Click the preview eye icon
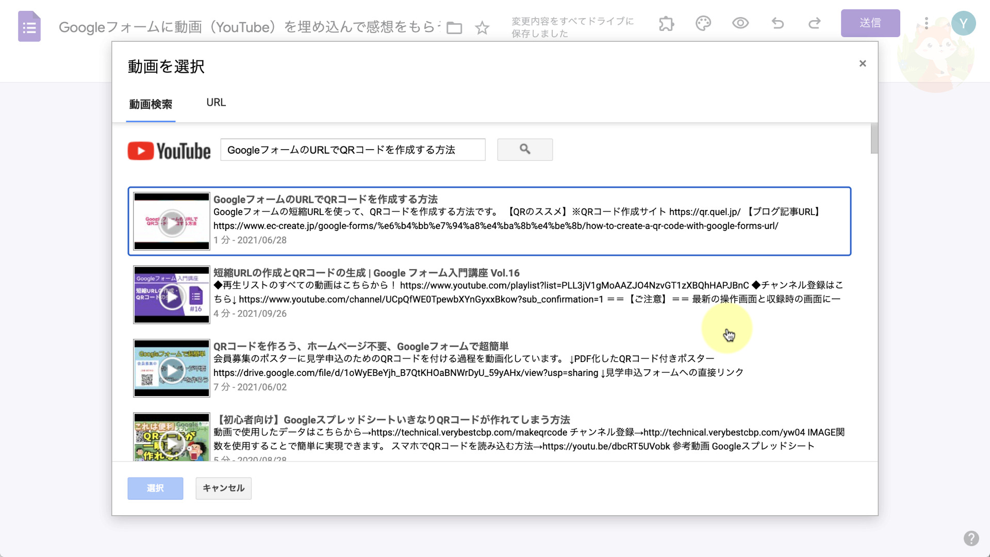Screen dimensions: 990x557 coord(740,23)
